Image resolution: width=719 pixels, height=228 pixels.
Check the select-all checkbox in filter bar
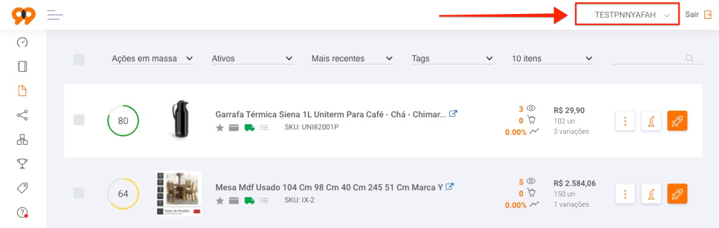click(79, 59)
